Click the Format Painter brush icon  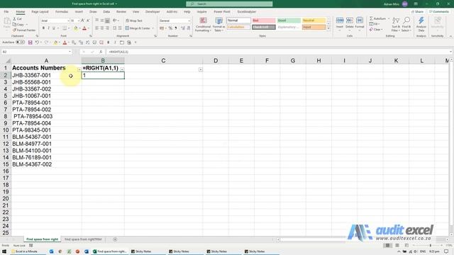[x=14, y=30]
